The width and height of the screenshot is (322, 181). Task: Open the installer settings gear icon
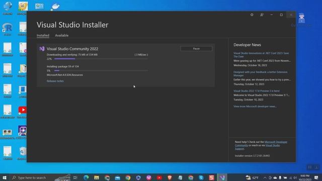pyautogui.click(x=252, y=15)
